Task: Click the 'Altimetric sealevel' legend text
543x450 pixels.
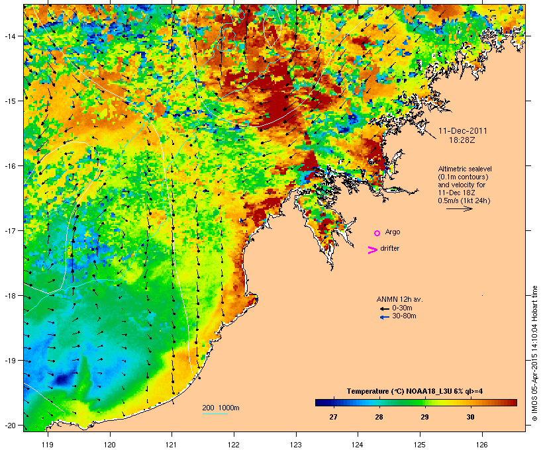Action: point(465,169)
